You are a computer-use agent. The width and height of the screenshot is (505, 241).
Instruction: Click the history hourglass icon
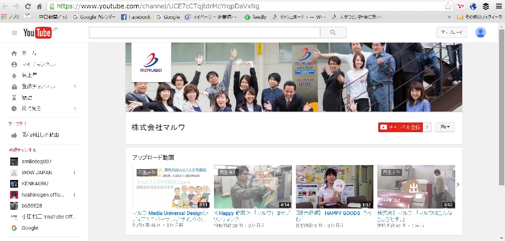point(14,97)
